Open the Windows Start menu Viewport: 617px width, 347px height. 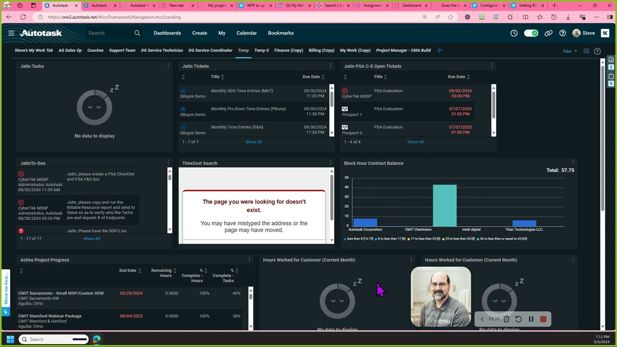click(x=10, y=339)
